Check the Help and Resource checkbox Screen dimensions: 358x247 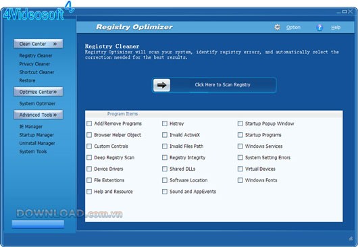pyautogui.click(x=89, y=192)
